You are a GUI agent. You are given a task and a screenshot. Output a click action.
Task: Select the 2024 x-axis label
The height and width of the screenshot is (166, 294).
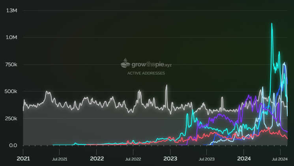[x=243, y=159]
